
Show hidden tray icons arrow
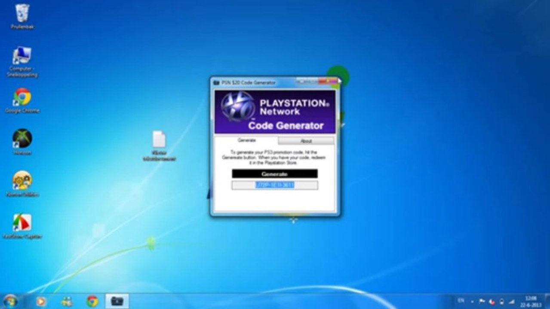[x=472, y=302]
